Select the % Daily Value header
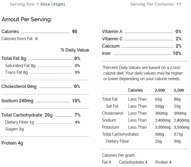The image size is (191, 167). [75, 50]
